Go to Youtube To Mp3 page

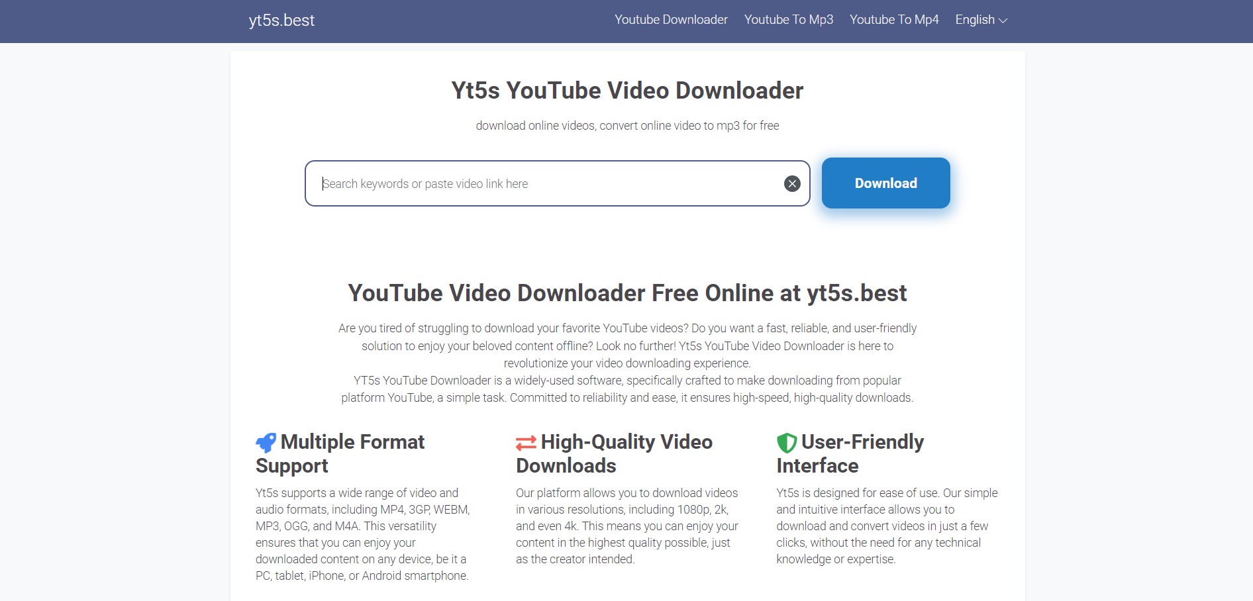(789, 20)
